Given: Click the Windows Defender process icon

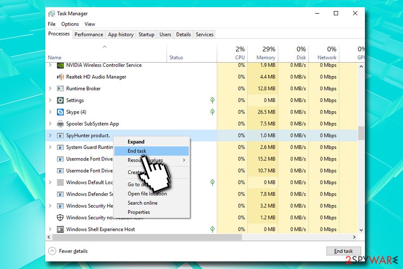Looking at the screenshot, I should [60, 194].
